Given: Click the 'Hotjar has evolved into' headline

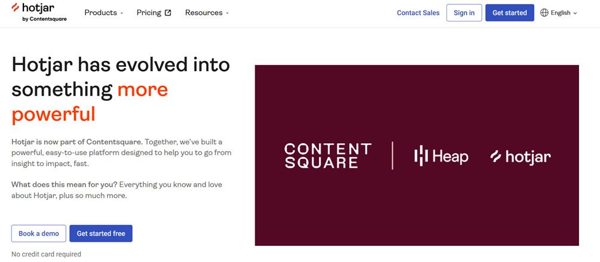Looking at the screenshot, I should (121, 64).
